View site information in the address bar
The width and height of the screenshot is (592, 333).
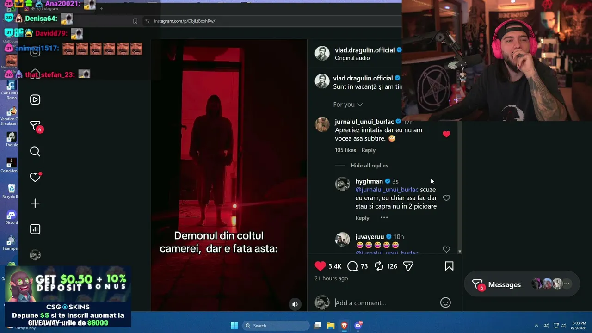pos(147,21)
